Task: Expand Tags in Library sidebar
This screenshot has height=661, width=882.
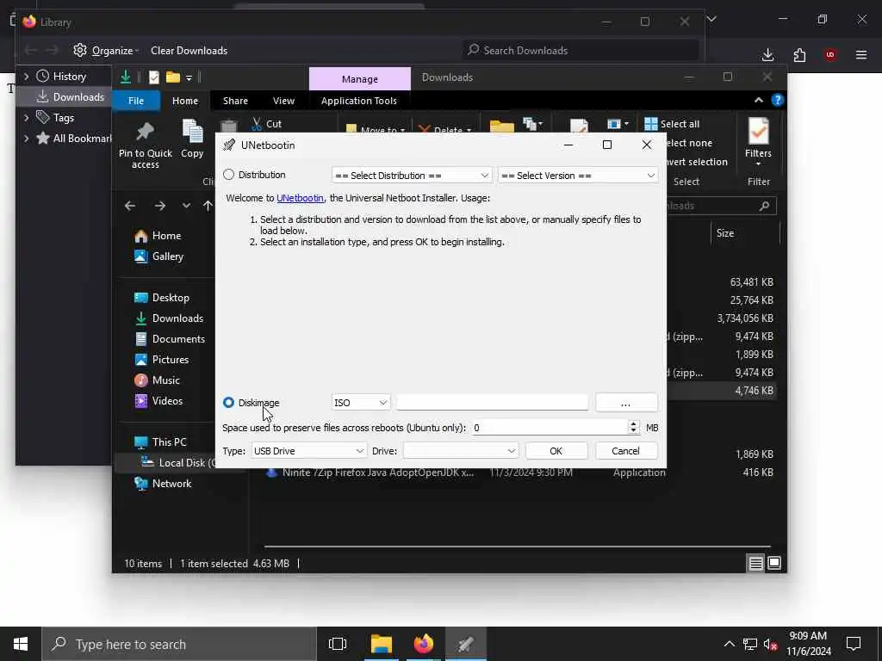Action: point(26,118)
